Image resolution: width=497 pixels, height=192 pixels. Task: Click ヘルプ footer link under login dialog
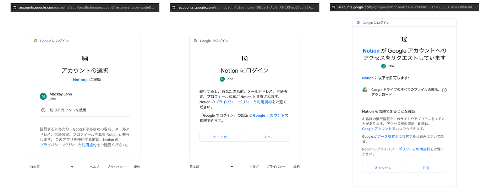coord(254,167)
